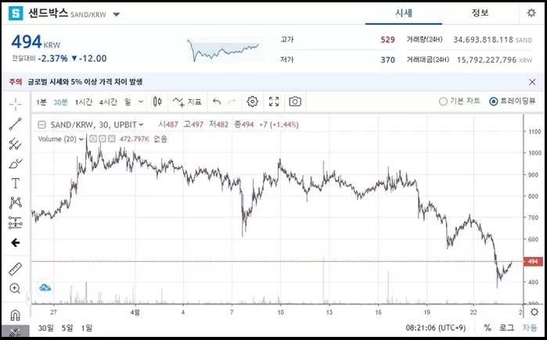This screenshot has width=547, height=340.
Task: Toggle the magnet snap mode
Action: (x=16, y=315)
